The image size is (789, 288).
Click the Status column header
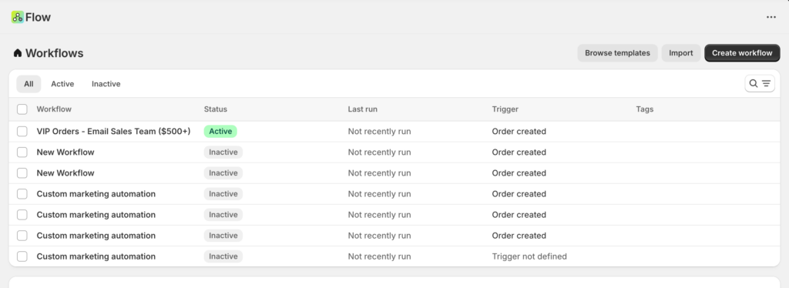coord(216,109)
